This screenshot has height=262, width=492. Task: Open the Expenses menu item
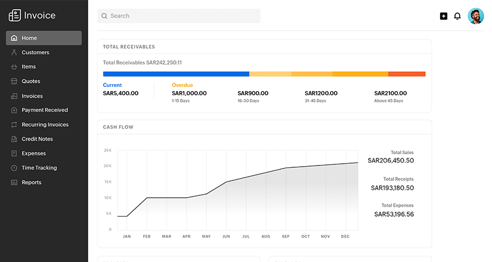click(x=33, y=153)
